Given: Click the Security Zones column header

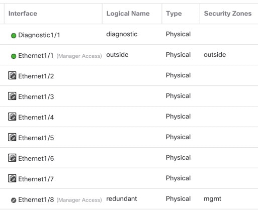Looking at the screenshot, I should 228,14.
